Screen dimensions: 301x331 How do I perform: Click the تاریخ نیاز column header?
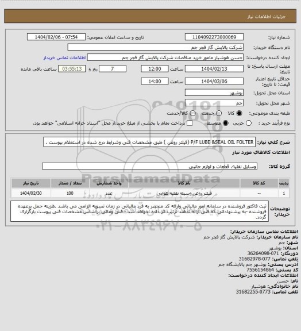pos(31,183)
